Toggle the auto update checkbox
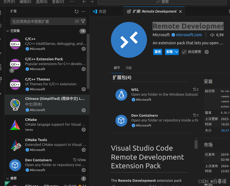This screenshot has width=230, height=186. pos(184,52)
